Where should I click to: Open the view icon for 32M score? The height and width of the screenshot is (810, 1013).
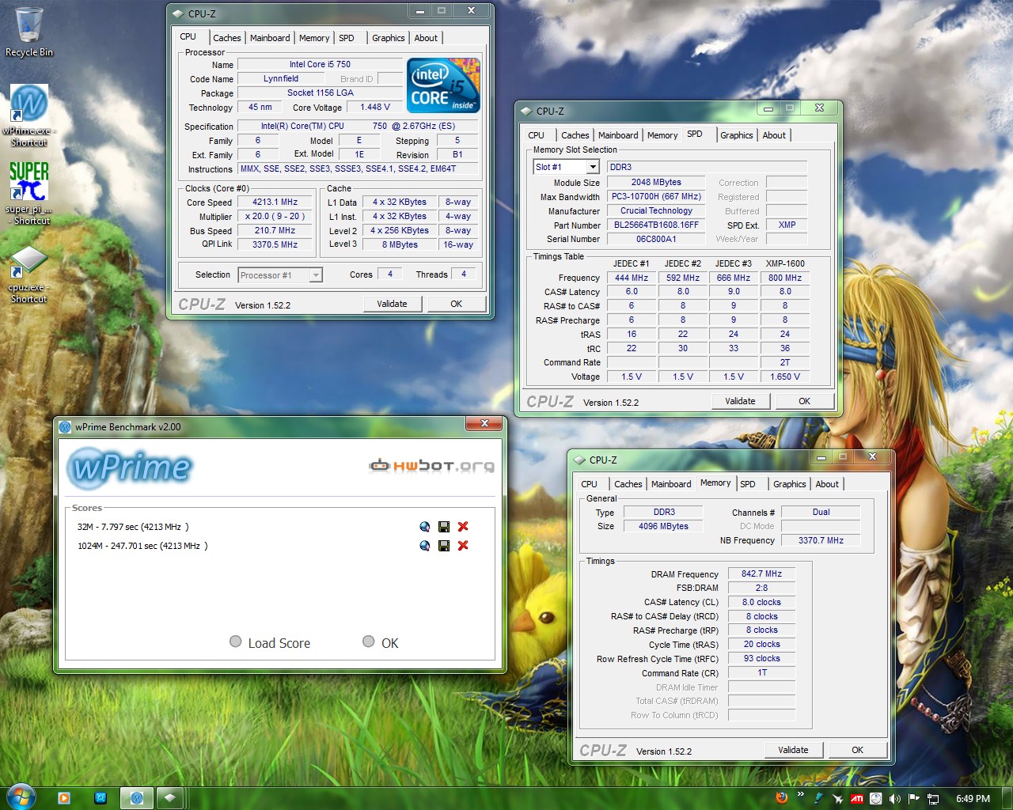pyautogui.click(x=425, y=527)
